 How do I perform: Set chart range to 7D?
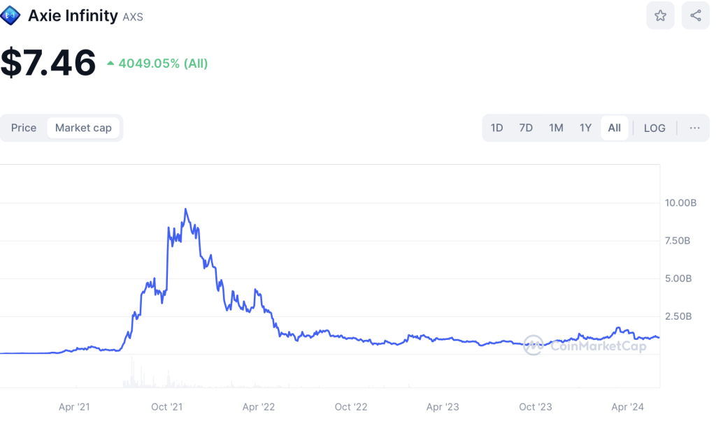pos(526,128)
